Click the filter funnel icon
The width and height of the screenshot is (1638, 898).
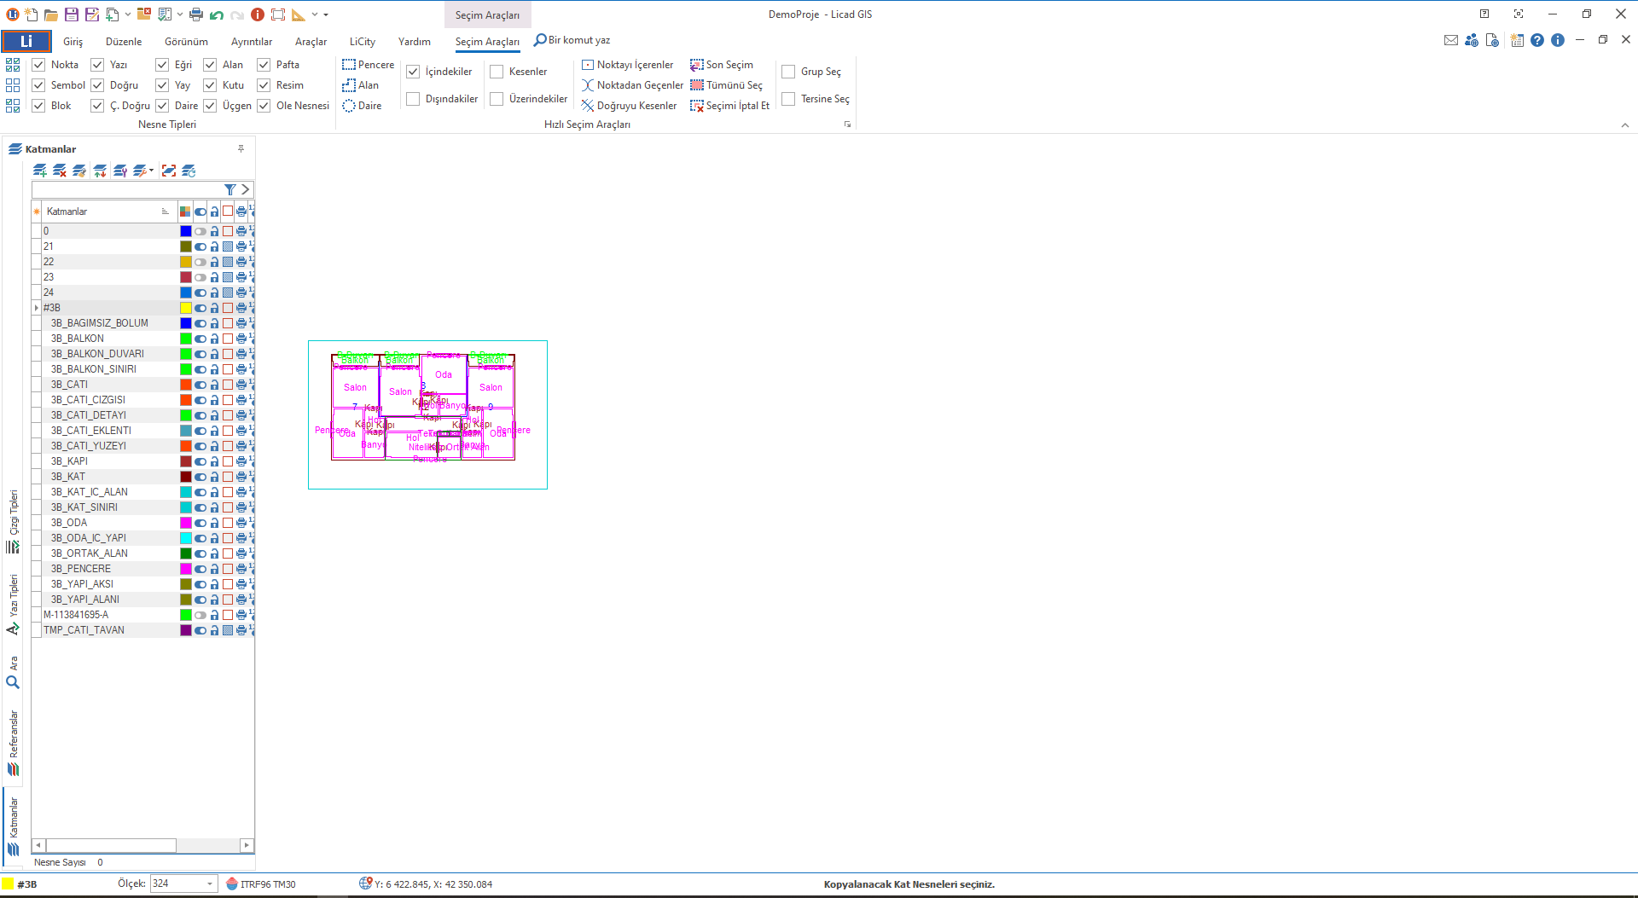[229, 189]
